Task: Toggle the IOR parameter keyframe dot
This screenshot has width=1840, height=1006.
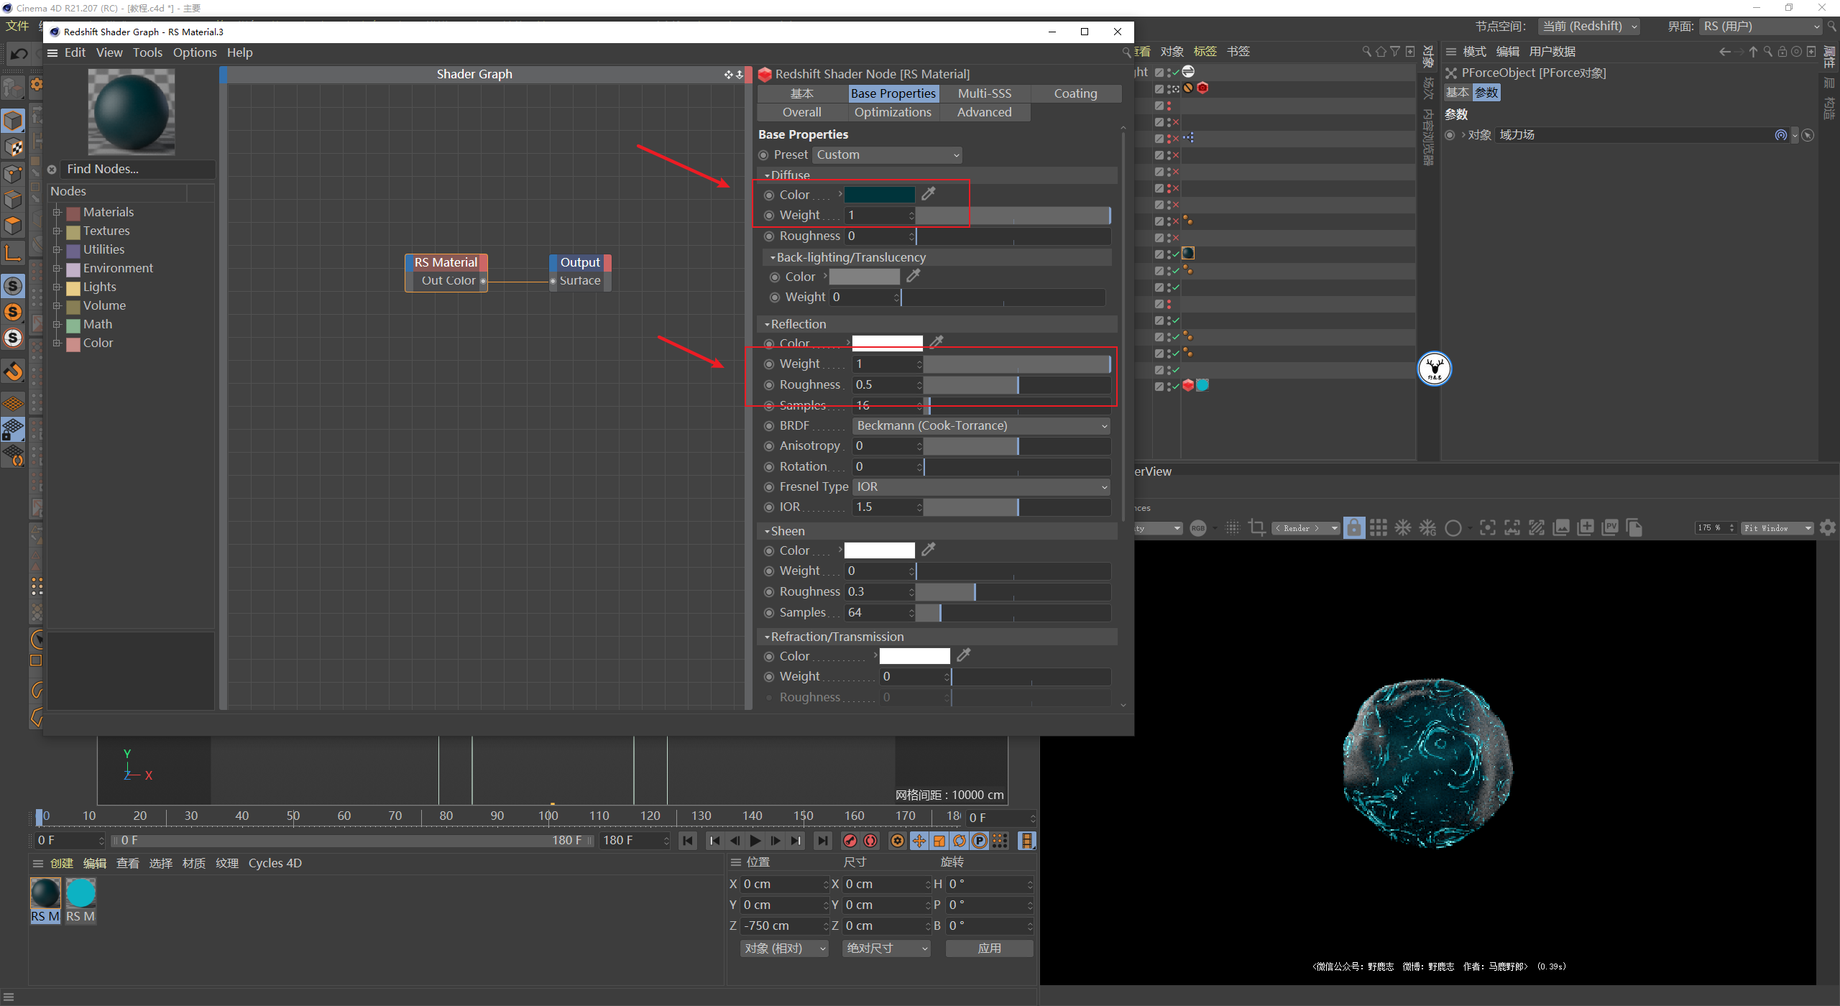Action: 769,507
